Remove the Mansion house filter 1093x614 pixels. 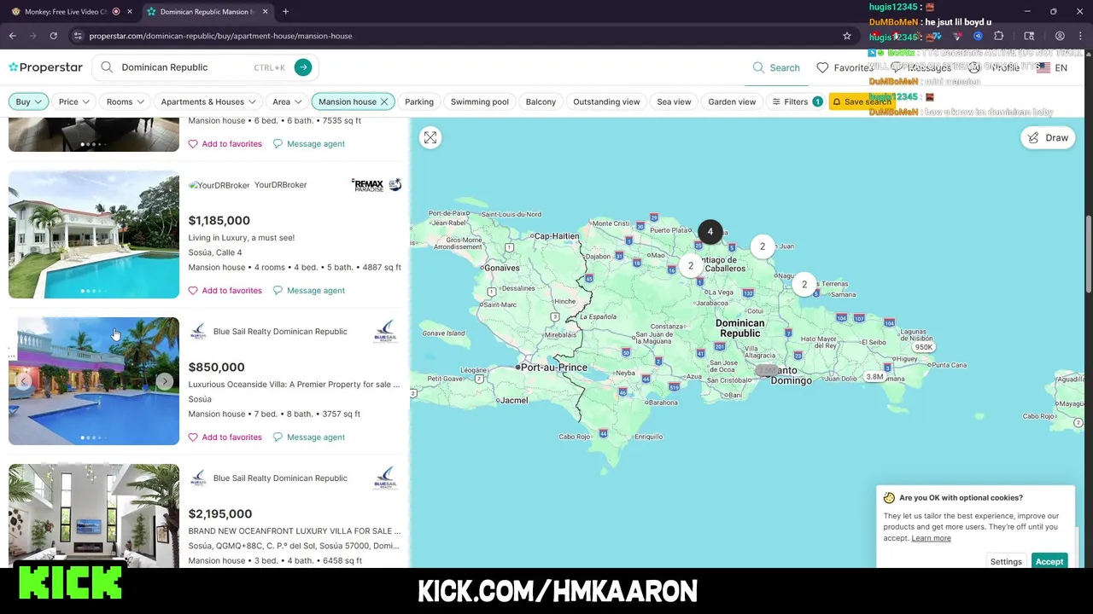pyautogui.click(x=384, y=101)
